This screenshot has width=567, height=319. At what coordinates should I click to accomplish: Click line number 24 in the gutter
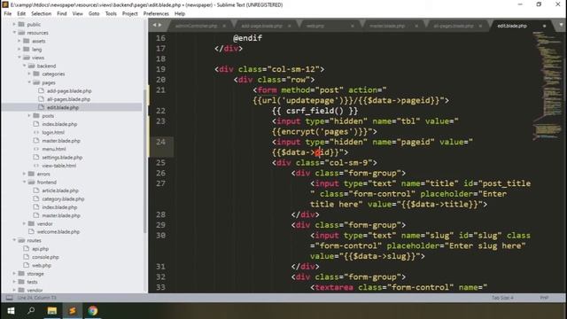click(x=160, y=142)
